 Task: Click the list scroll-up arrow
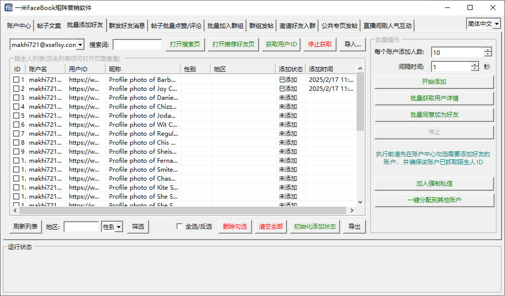(x=360, y=68)
